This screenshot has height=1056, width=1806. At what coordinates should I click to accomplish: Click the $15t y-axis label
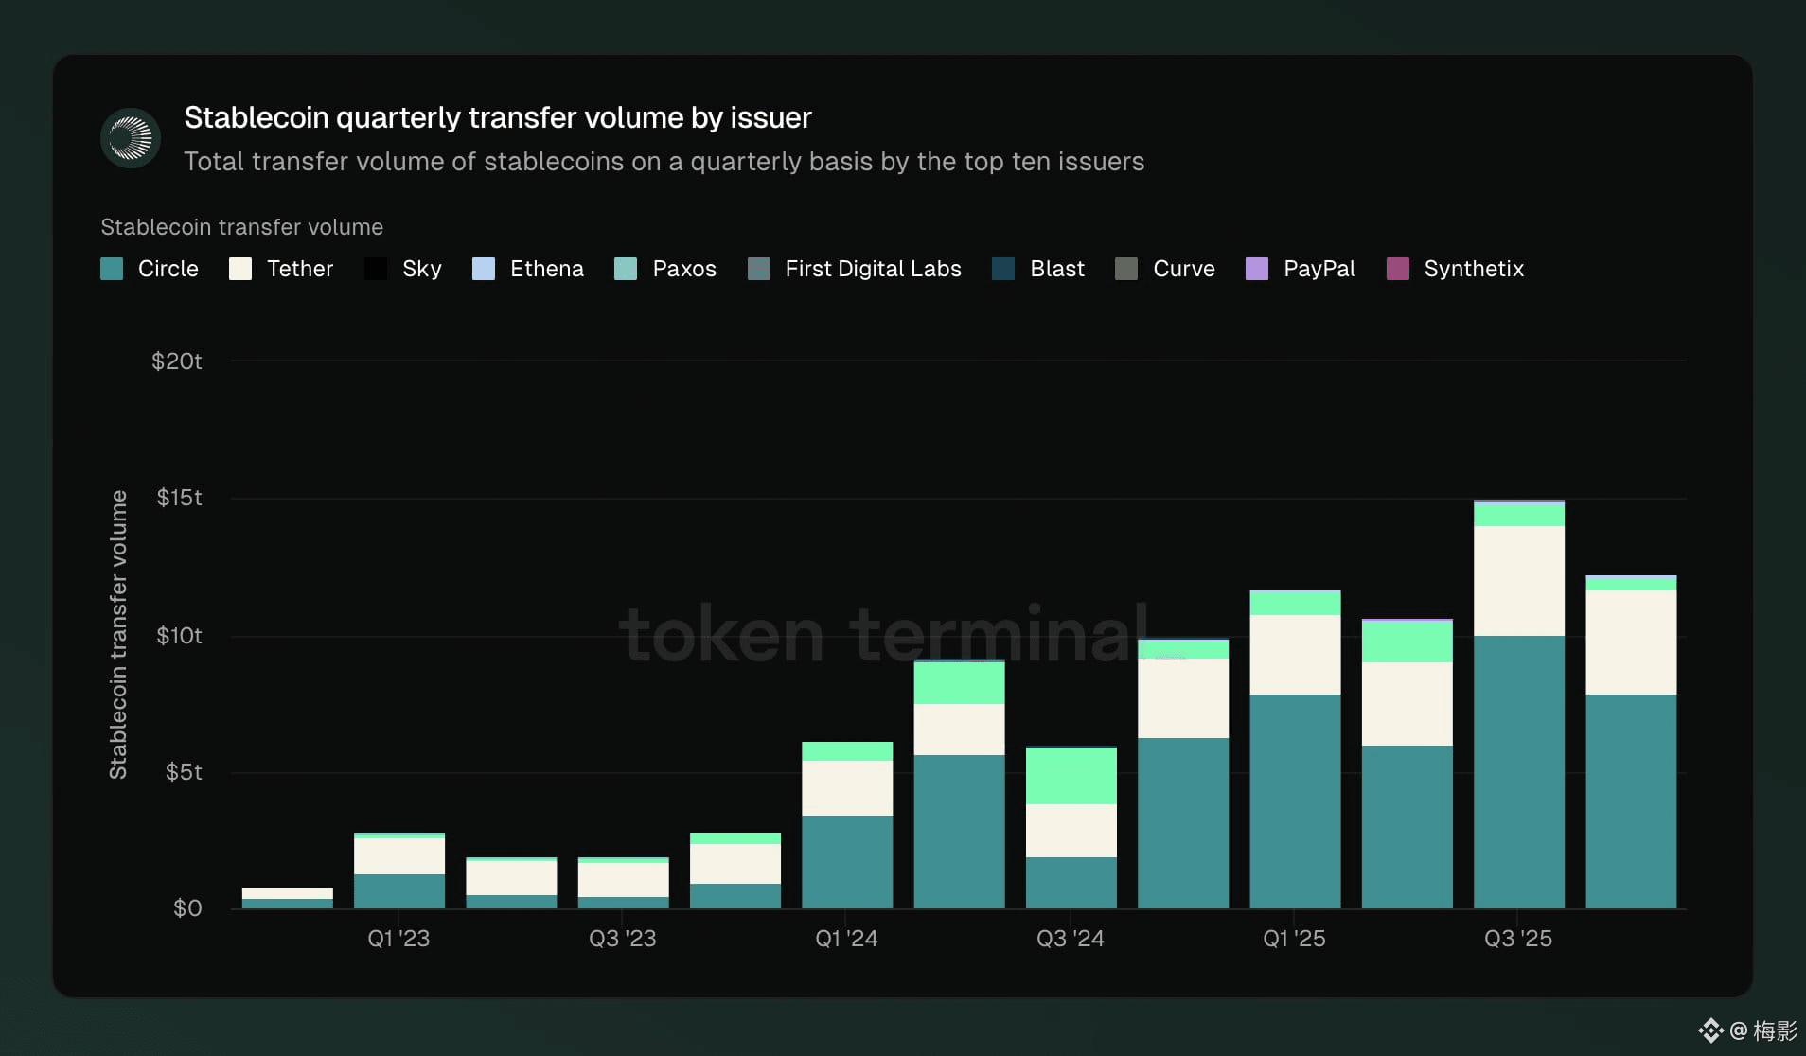[179, 498]
